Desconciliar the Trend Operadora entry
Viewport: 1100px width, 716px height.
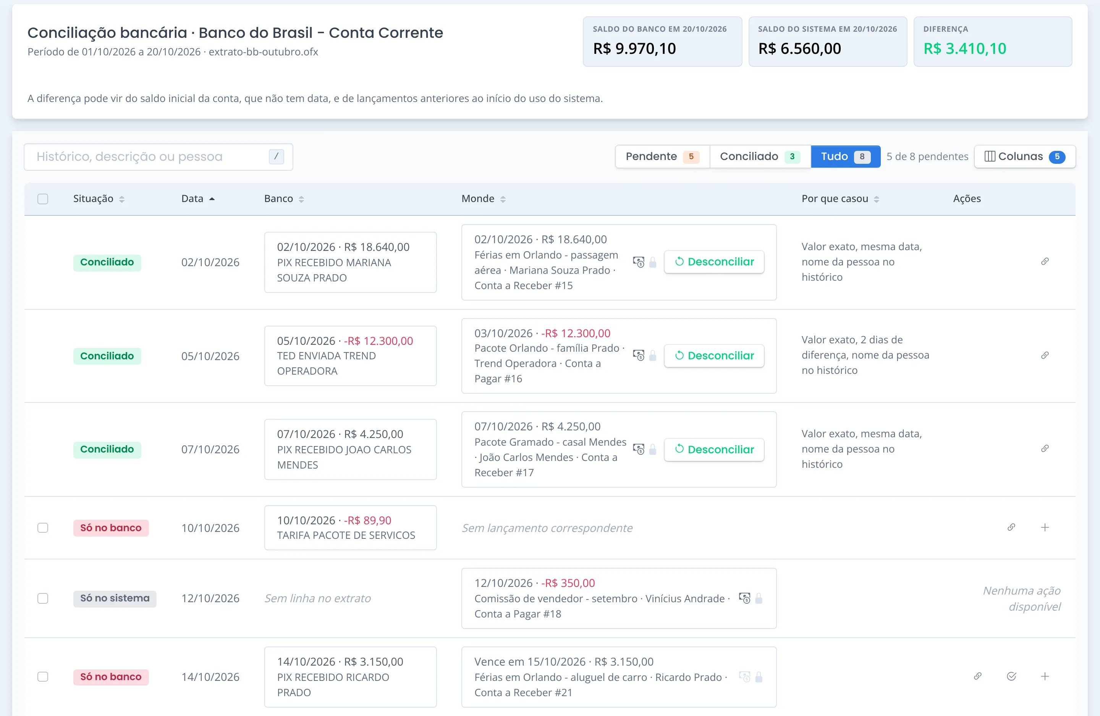pyautogui.click(x=713, y=356)
